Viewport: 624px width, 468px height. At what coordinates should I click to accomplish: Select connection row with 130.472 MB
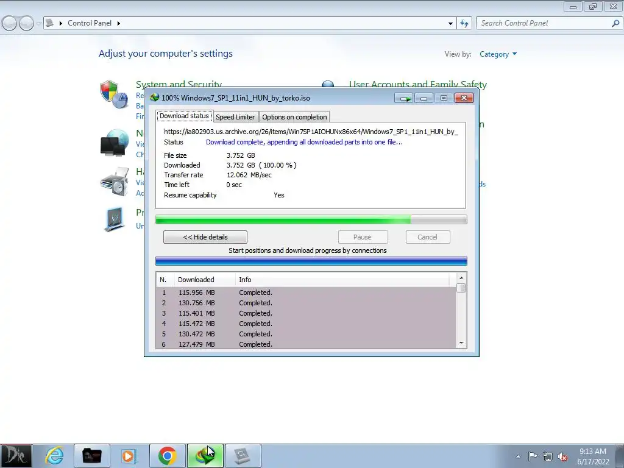pos(307,334)
